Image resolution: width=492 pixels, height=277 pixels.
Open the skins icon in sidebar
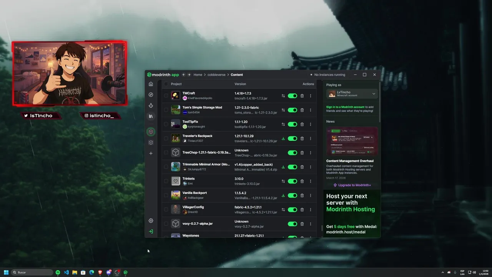(151, 105)
